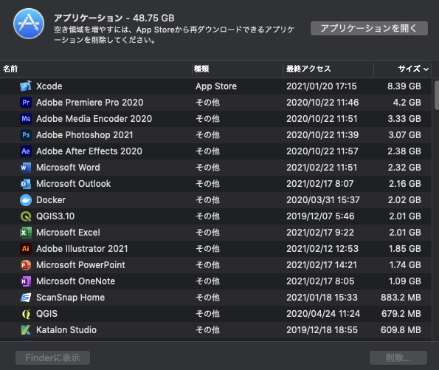Click 609.8 MB size value
439x370 pixels.
click(401, 330)
